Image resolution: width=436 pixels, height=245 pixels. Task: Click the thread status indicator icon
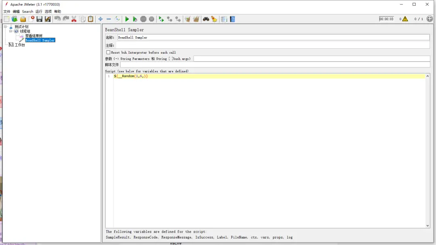430,19
